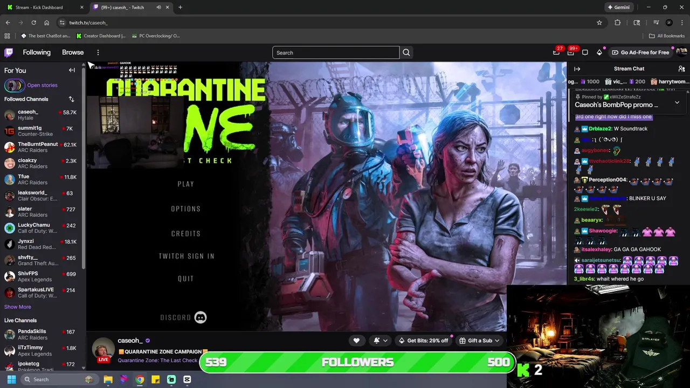Click the Windows Start button

(11, 379)
